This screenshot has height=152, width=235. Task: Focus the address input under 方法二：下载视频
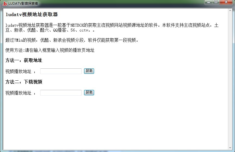tap(61, 93)
